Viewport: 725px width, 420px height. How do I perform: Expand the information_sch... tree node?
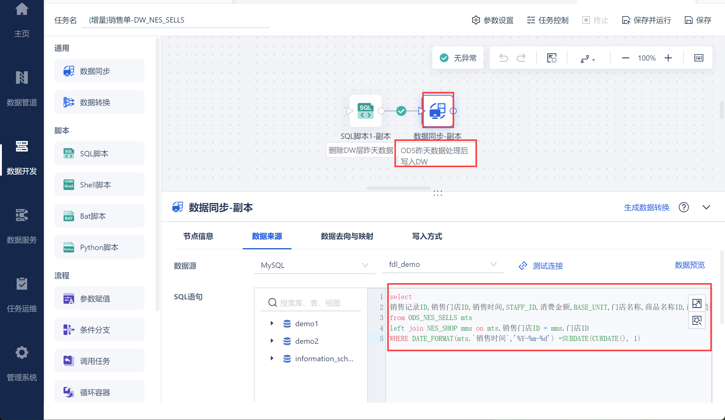coord(272,358)
